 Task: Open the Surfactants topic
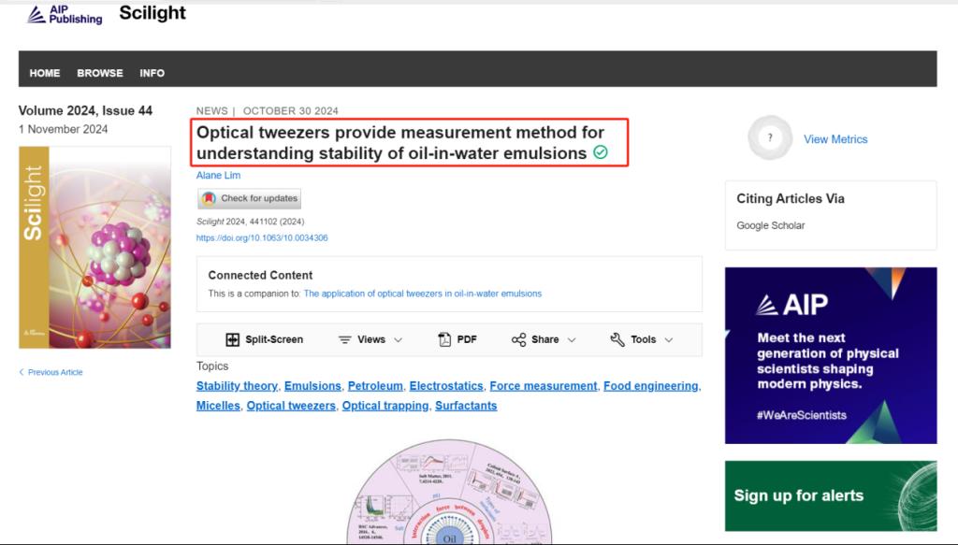tap(466, 406)
